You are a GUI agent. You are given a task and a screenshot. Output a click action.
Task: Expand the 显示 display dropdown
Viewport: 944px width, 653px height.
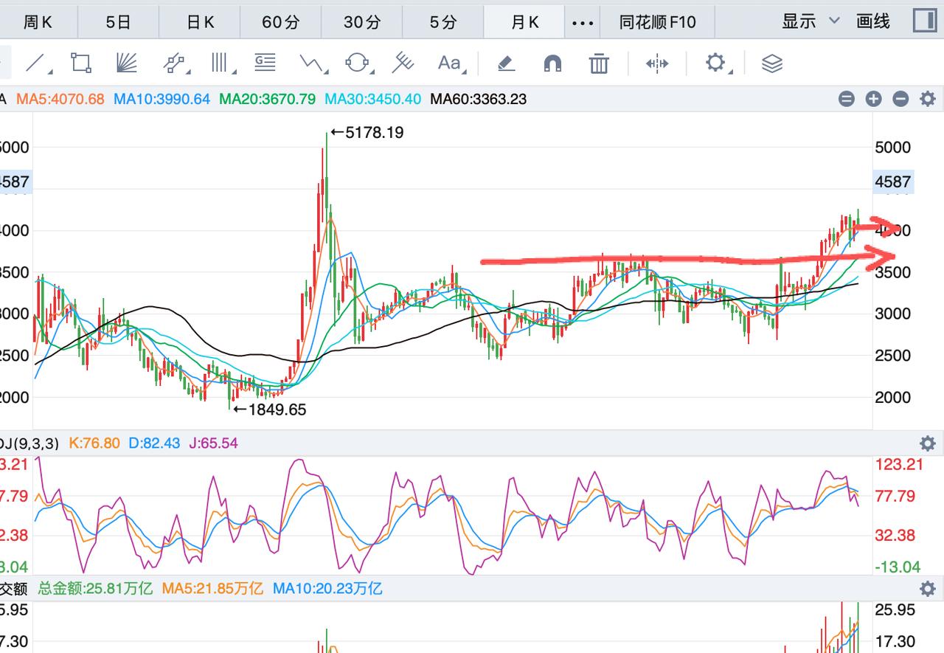coord(811,21)
